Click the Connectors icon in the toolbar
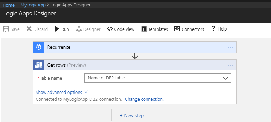 (x=177, y=29)
